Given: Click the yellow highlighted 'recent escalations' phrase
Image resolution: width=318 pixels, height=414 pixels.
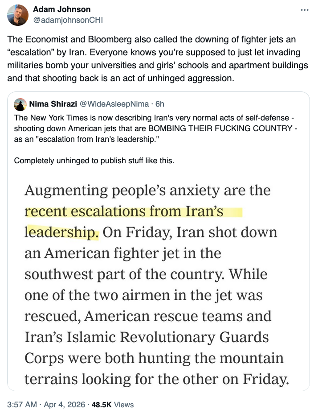Looking at the screenshot, I should pos(124,211).
